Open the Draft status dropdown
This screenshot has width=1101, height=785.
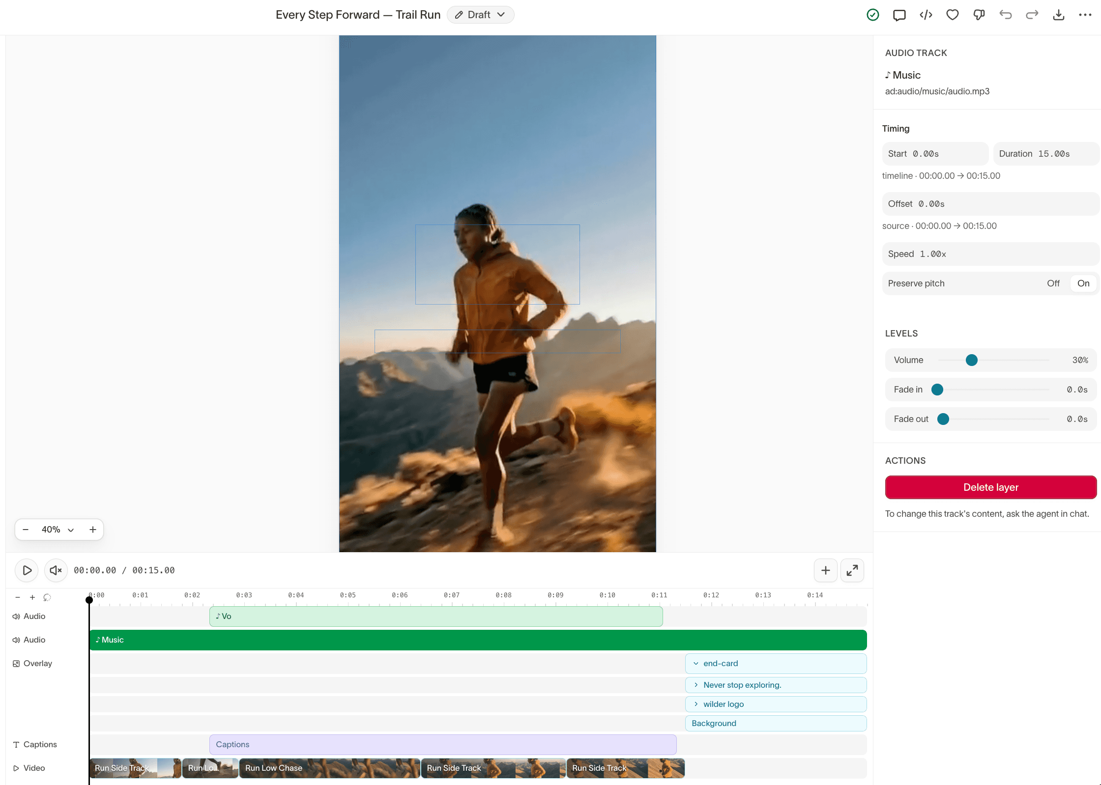pos(480,15)
